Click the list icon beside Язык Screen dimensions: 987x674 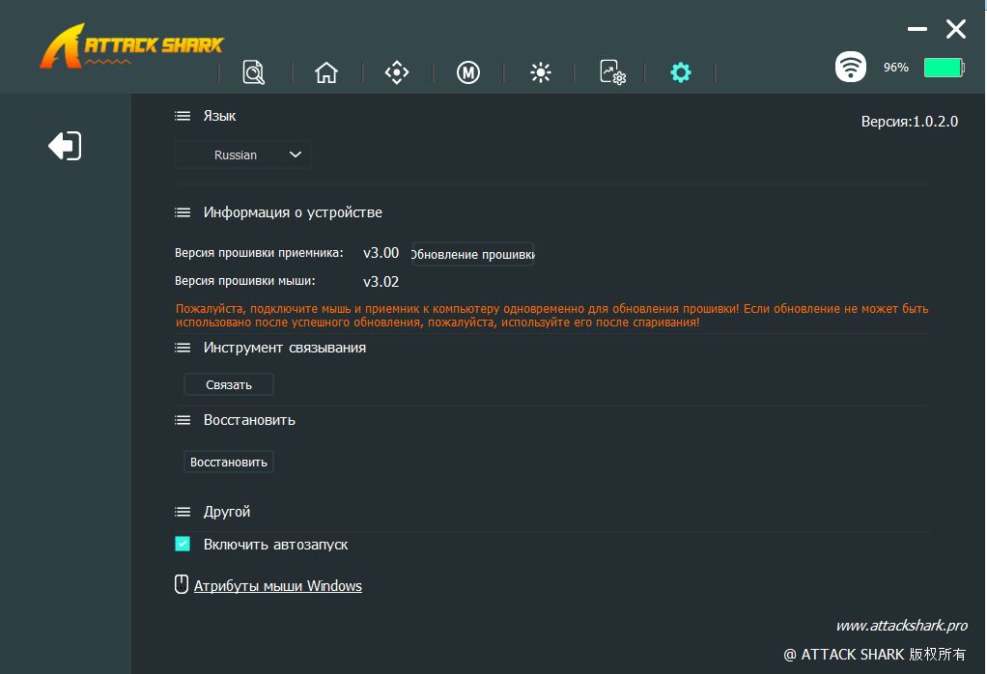[183, 116]
